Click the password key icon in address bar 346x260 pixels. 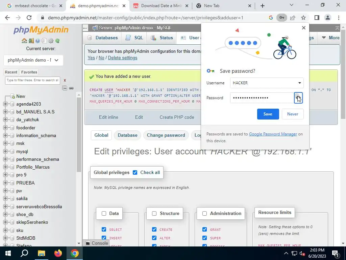[x=281, y=18]
